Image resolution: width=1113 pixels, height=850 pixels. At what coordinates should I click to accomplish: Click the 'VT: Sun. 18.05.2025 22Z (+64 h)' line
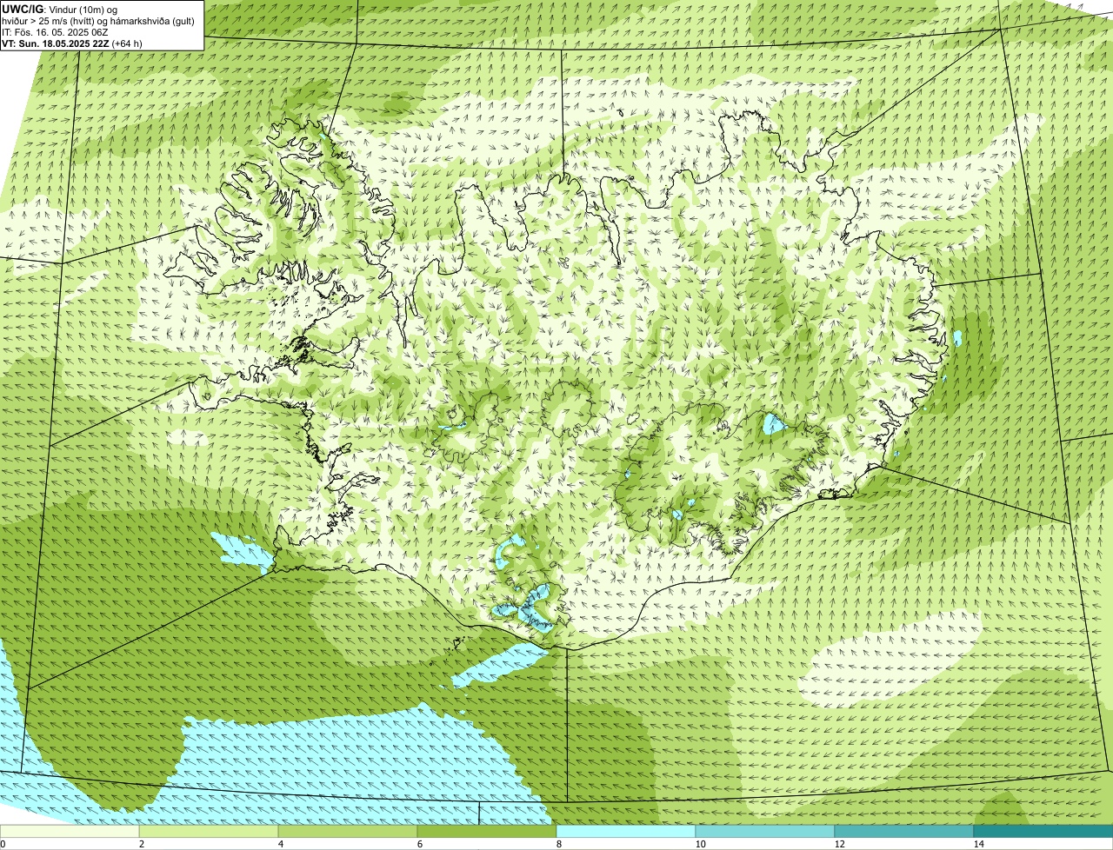[72, 43]
